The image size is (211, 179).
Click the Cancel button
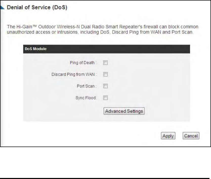point(191,136)
